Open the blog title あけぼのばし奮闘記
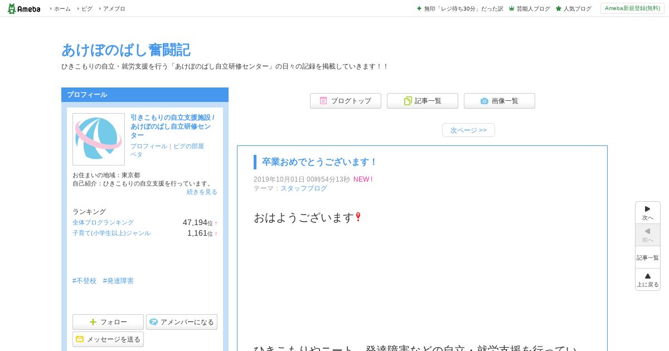Screen dimensions: 669x351 pos(126,50)
